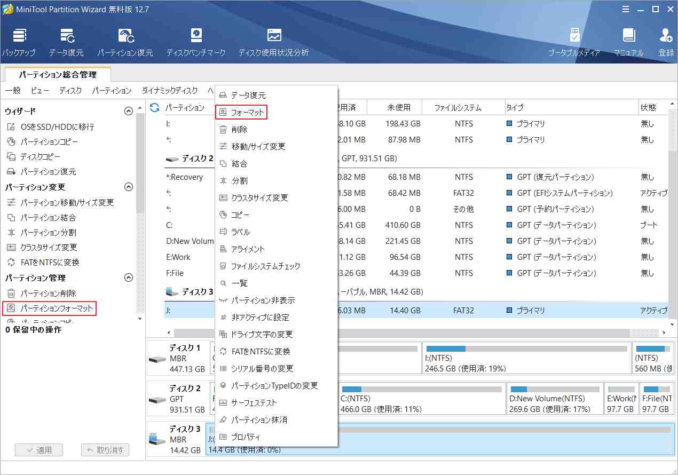
Task: Click パーティションフォーマット in the sidebar
Action: [57, 308]
